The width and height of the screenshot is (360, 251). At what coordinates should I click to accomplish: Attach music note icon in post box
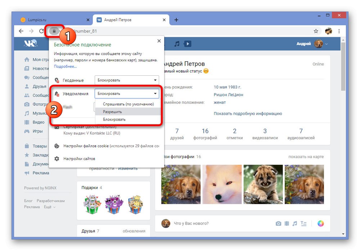pyautogui.click(x=295, y=223)
